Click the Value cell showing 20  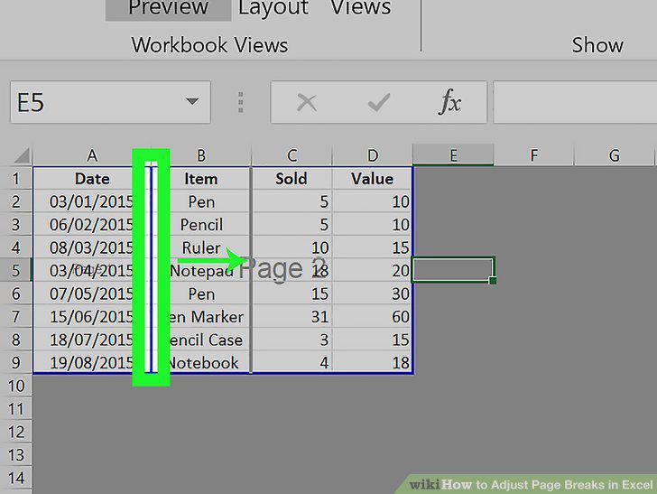[x=373, y=271]
